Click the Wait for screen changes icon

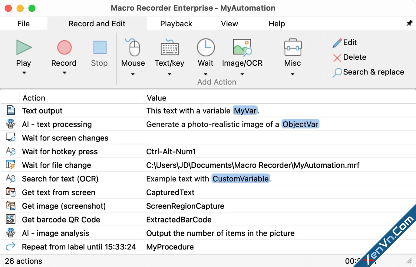coord(11,138)
